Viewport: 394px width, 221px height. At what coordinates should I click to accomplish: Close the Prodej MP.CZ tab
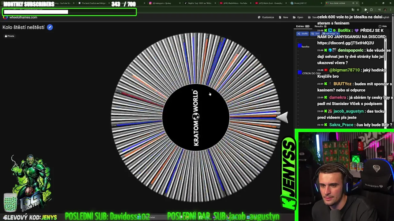click(x=322, y=3)
